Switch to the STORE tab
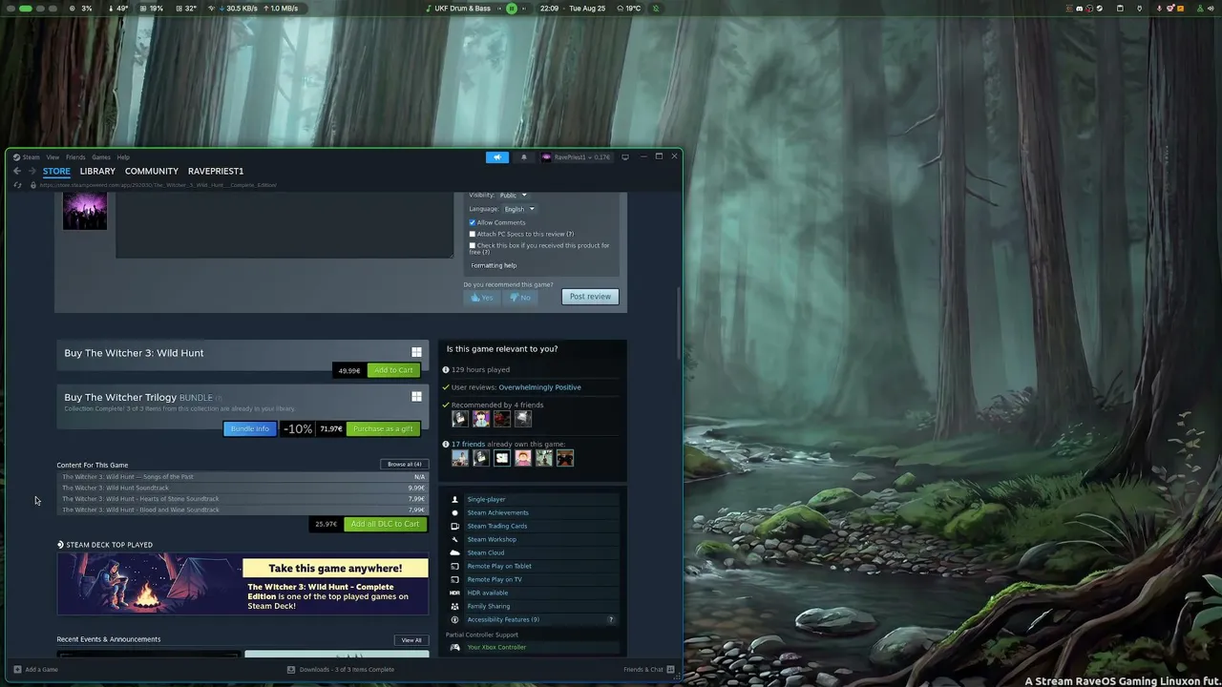This screenshot has width=1222, height=687. coord(56,171)
